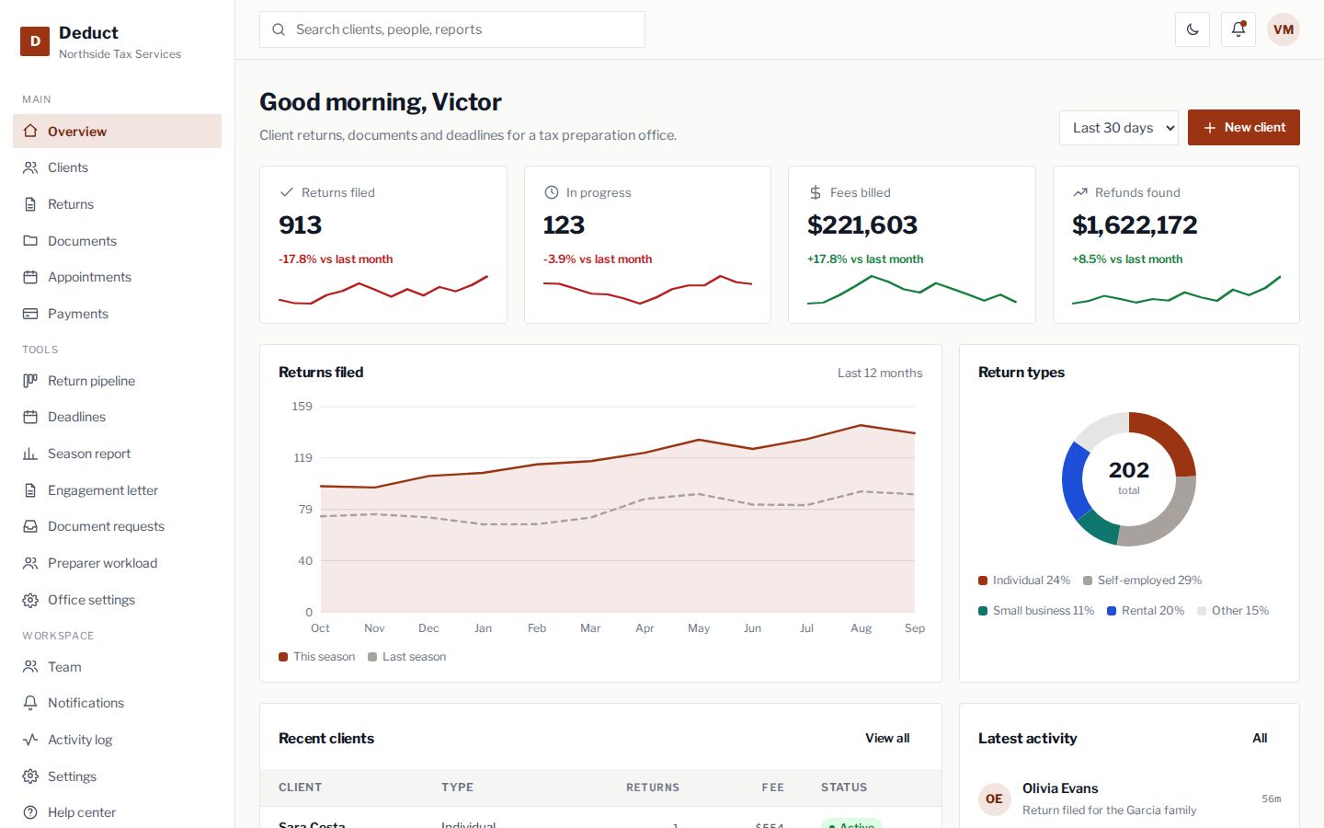Open Activity log in sidebar
This screenshot has width=1324, height=828.
118,740
